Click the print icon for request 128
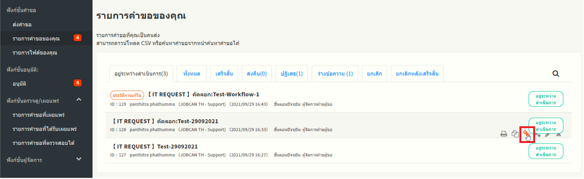Viewport: 584px width, 179px height. tap(503, 134)
